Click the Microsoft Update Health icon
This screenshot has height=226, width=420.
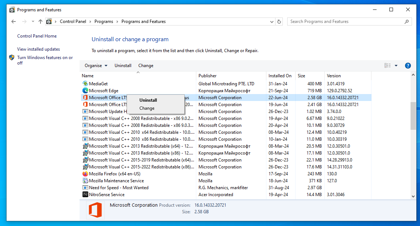coord(85,111)
